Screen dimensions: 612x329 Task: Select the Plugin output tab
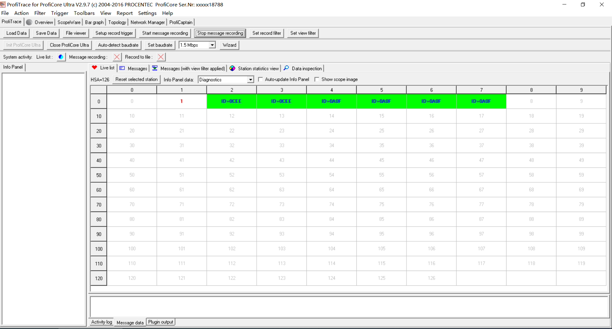[x=160, y=322]
